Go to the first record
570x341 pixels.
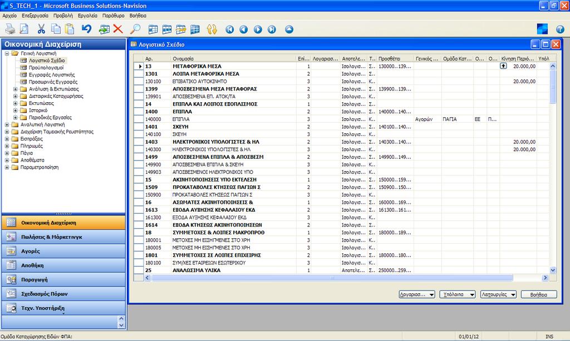coord(230,29)
